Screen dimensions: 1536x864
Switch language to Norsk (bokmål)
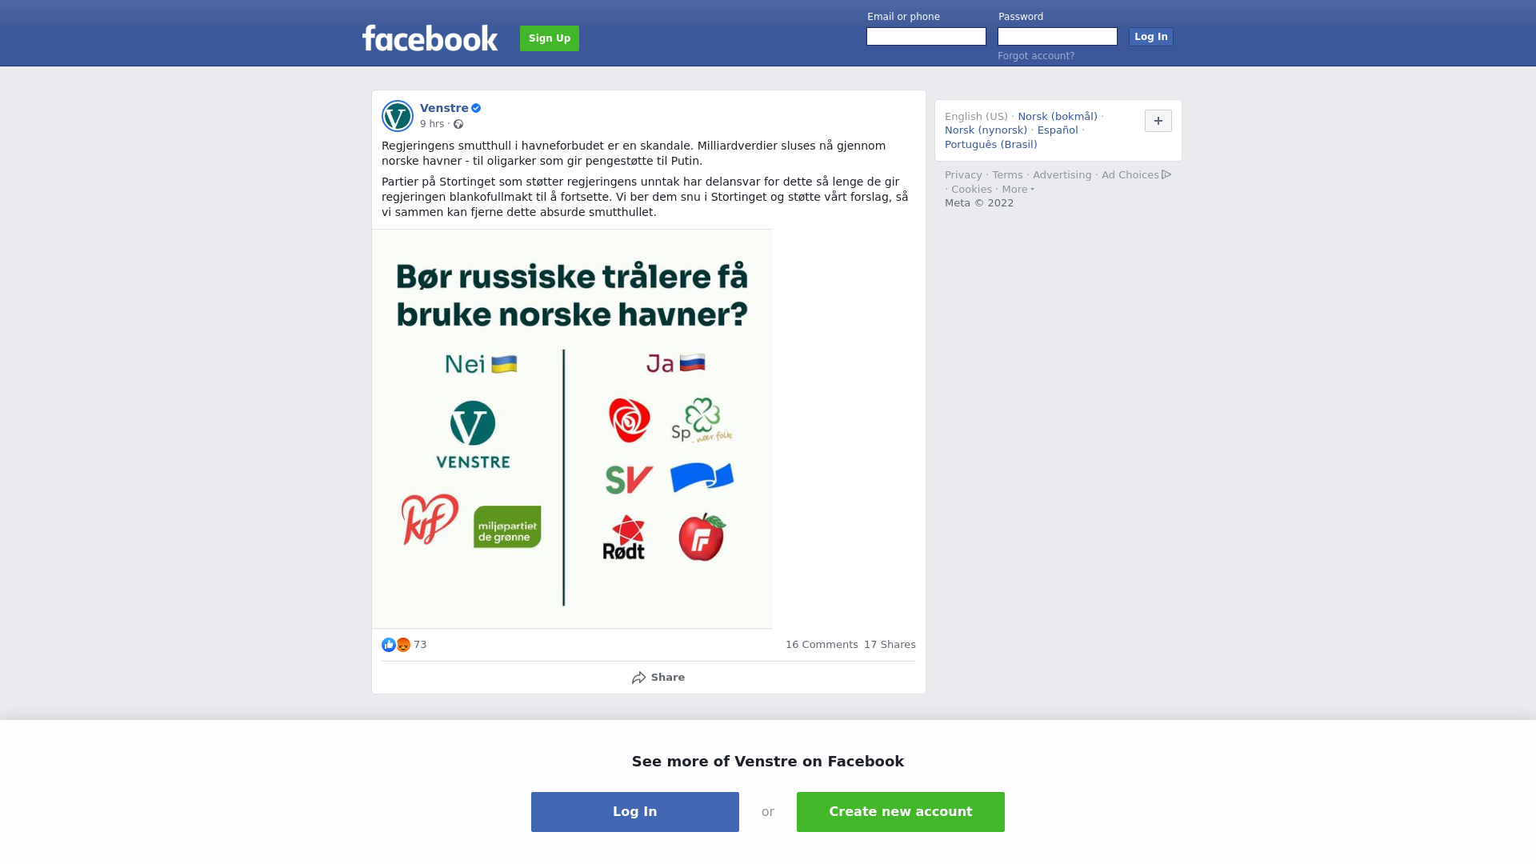click(1058, 117)
